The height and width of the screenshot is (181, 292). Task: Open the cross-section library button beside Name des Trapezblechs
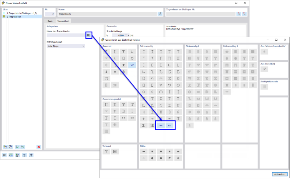point(89,35)
